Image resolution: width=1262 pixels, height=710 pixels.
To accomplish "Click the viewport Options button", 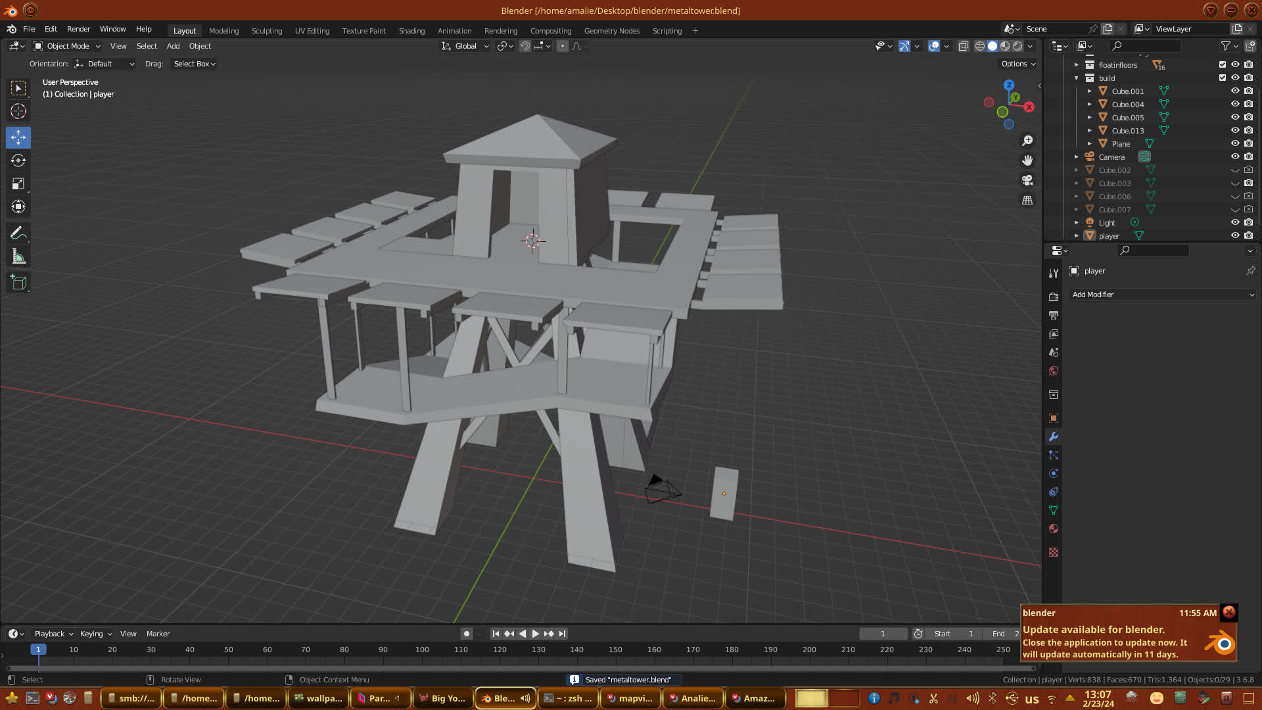I will (1018, 64).
